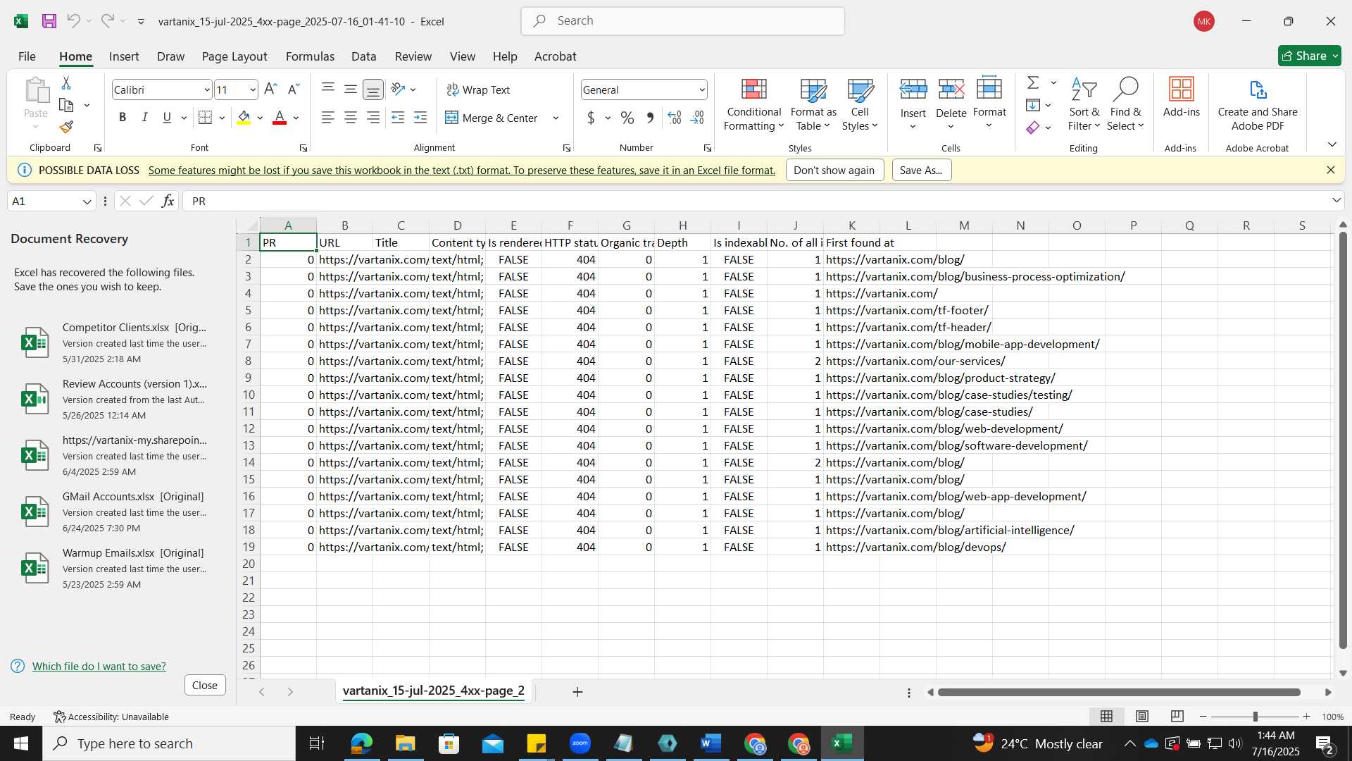Click the Save As... button
The height and width of the screenshot is (761, 1352).
click(921, 170)
